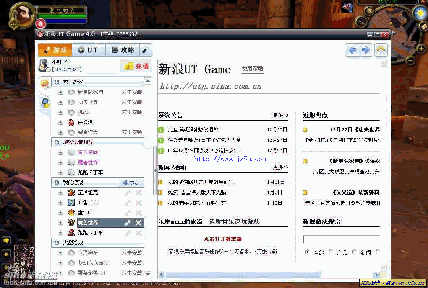Remove 魔兽世界 with its X icon
This screenshot has height=288, width=428.
click(138, 223)
